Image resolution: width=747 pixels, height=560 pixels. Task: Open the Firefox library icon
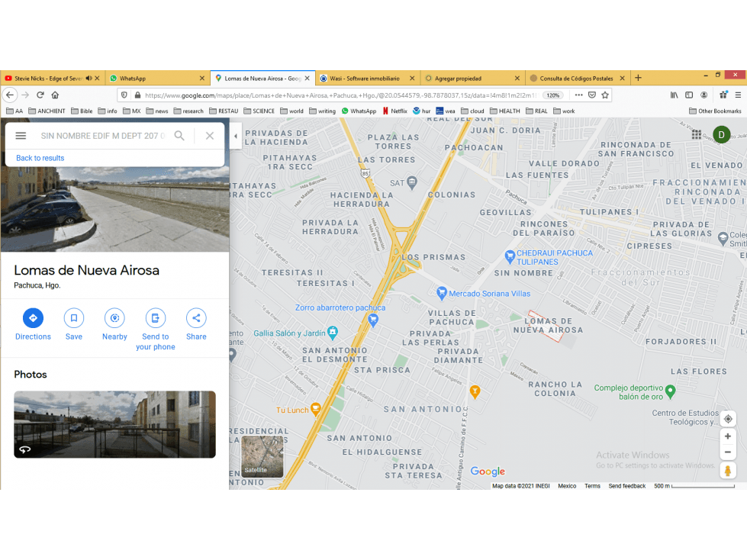(x=674, y=95)
